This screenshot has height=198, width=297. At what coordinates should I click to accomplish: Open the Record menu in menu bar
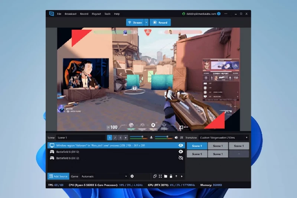click(84, 14)
